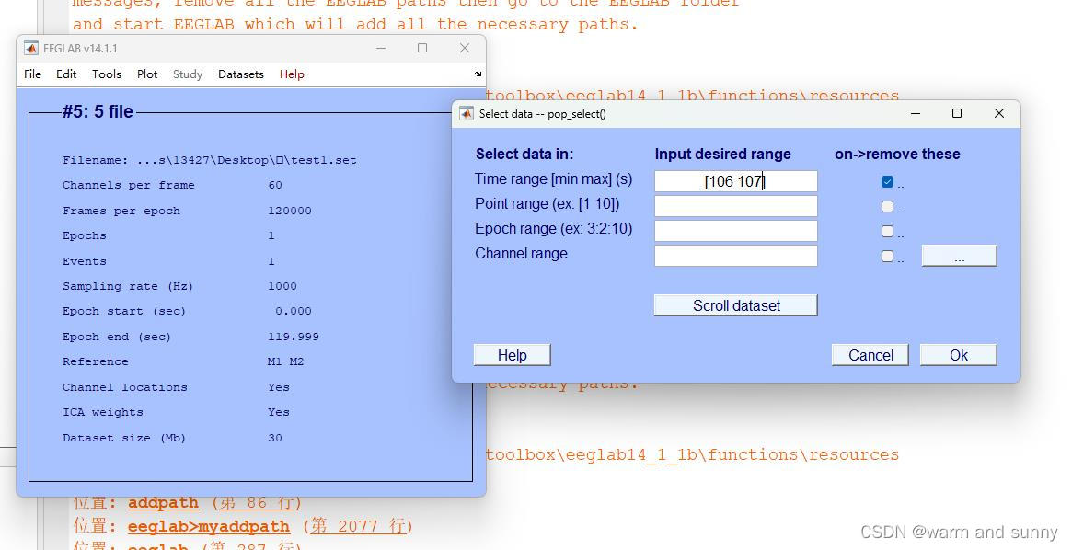Click the 'Epoch start (sec)' label
Screen dimensions: 1072x550
123,312
